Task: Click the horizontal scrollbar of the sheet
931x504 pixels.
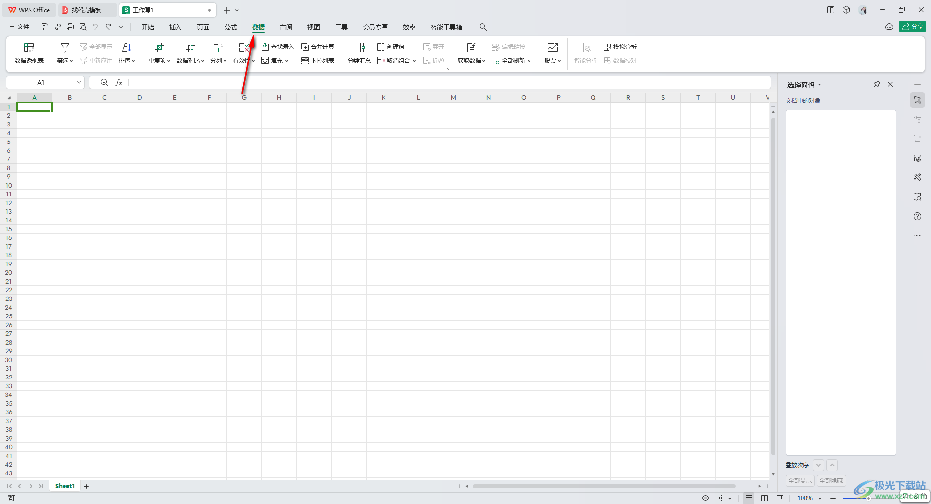Action: (x=604, y=486)
